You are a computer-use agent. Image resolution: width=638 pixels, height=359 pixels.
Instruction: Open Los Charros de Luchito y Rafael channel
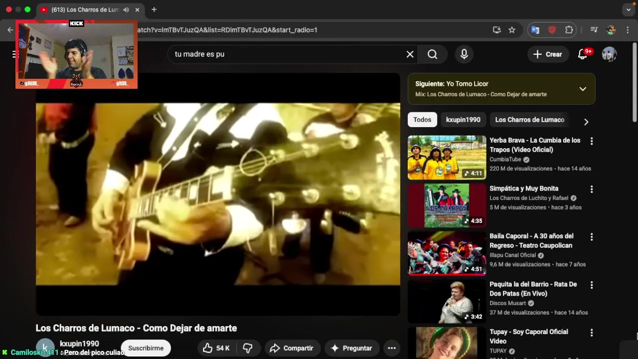pyautogui.click(x=528, y=198)
